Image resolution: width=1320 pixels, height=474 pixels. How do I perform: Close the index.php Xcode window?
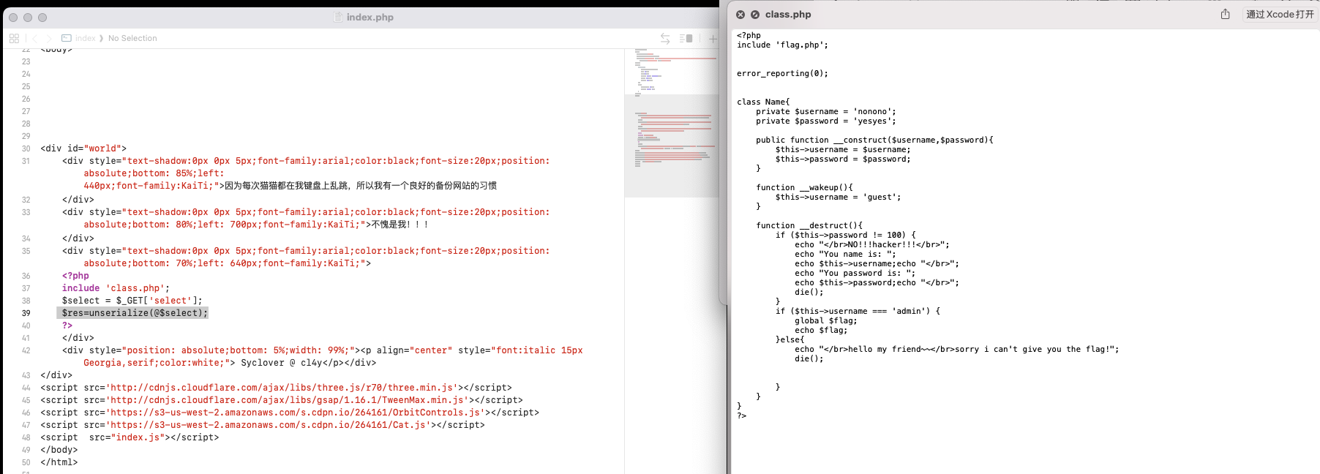coord(13,17)
